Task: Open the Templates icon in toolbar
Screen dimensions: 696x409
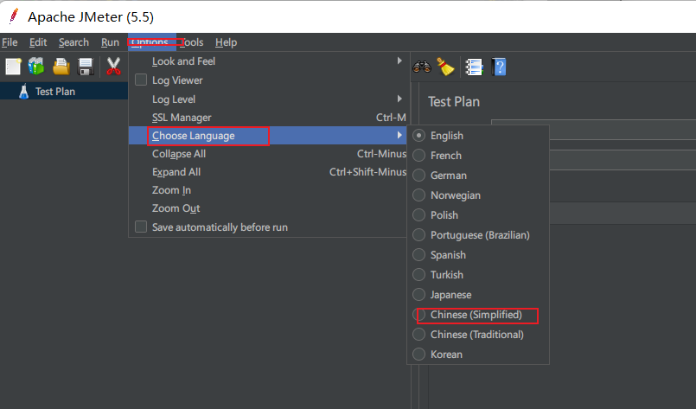Action: click(x=36, y=67)
